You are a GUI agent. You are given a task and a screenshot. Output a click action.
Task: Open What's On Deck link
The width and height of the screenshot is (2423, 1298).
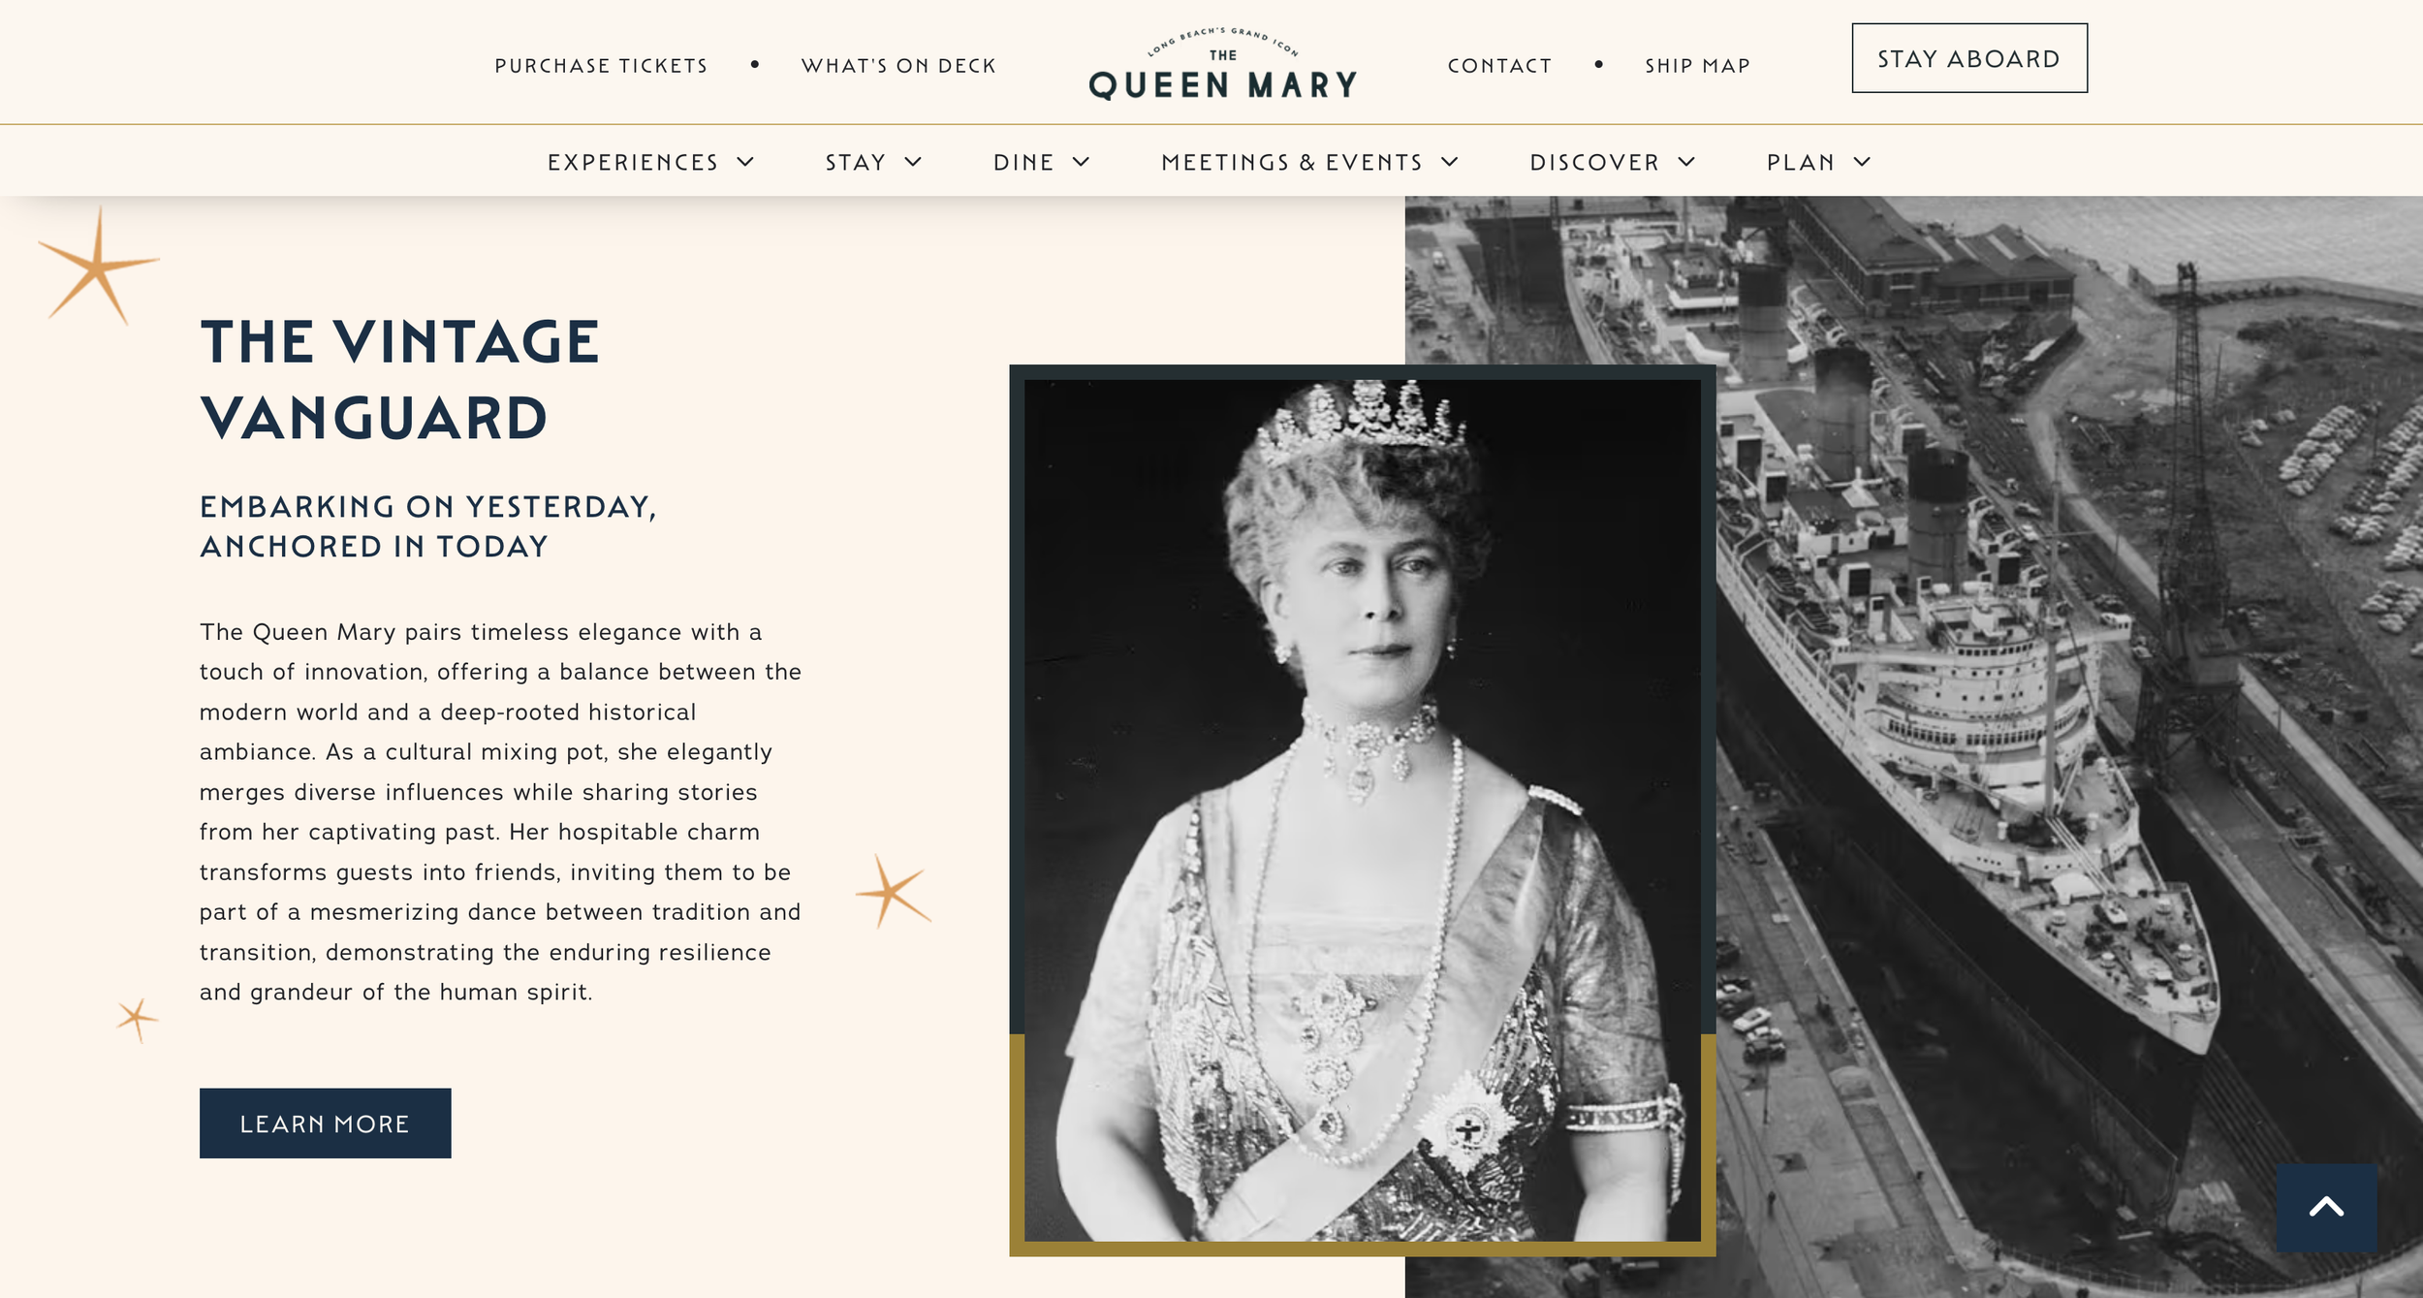click(898, 66)
